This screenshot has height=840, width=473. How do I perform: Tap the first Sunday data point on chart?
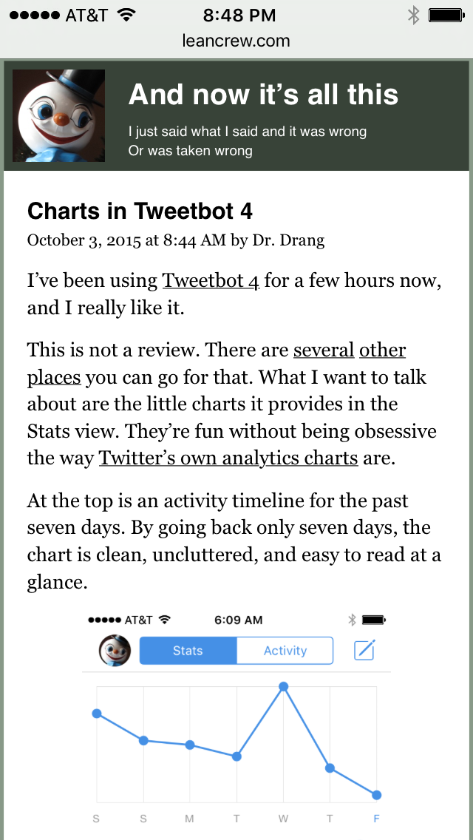97,714
